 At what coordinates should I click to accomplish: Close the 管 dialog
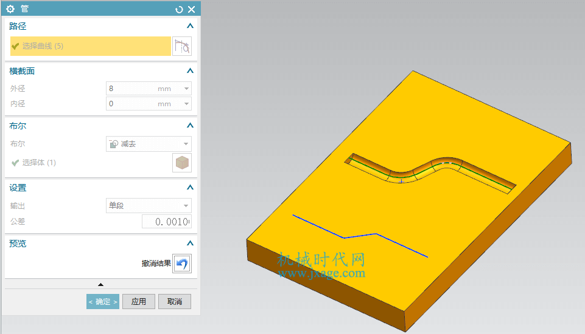[191, 10]
